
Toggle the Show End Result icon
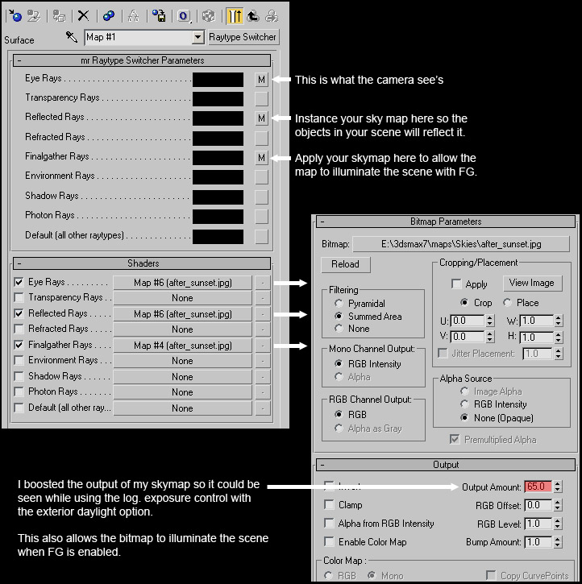[235, 16]
